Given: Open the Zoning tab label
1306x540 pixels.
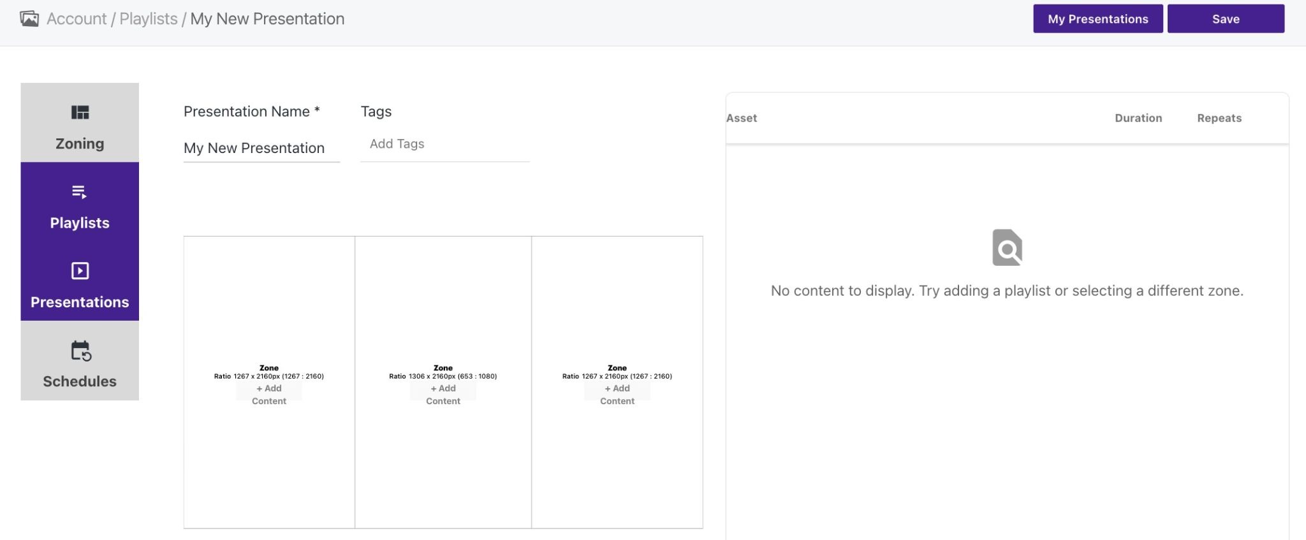Looking at the screenshot, I should pyautogui.click(x=80, y=143).
